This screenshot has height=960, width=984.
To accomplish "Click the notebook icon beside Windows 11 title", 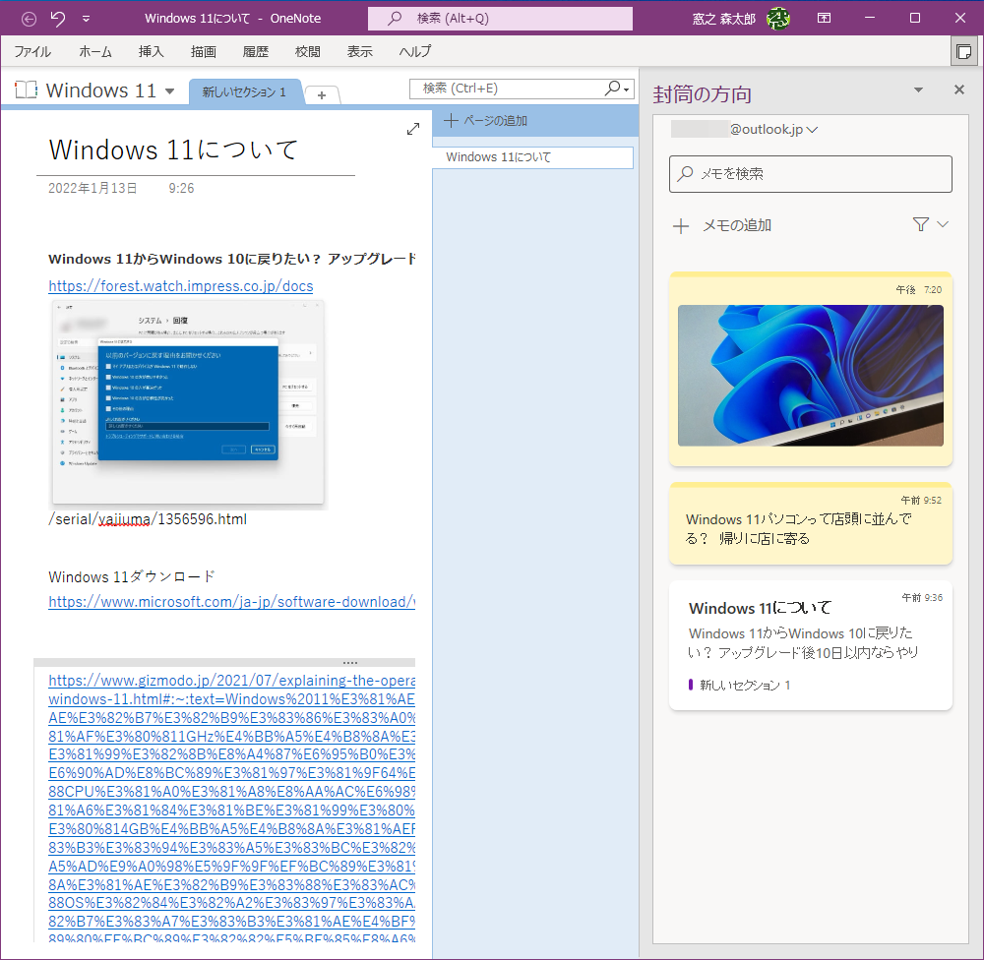I will coord(25,90).
